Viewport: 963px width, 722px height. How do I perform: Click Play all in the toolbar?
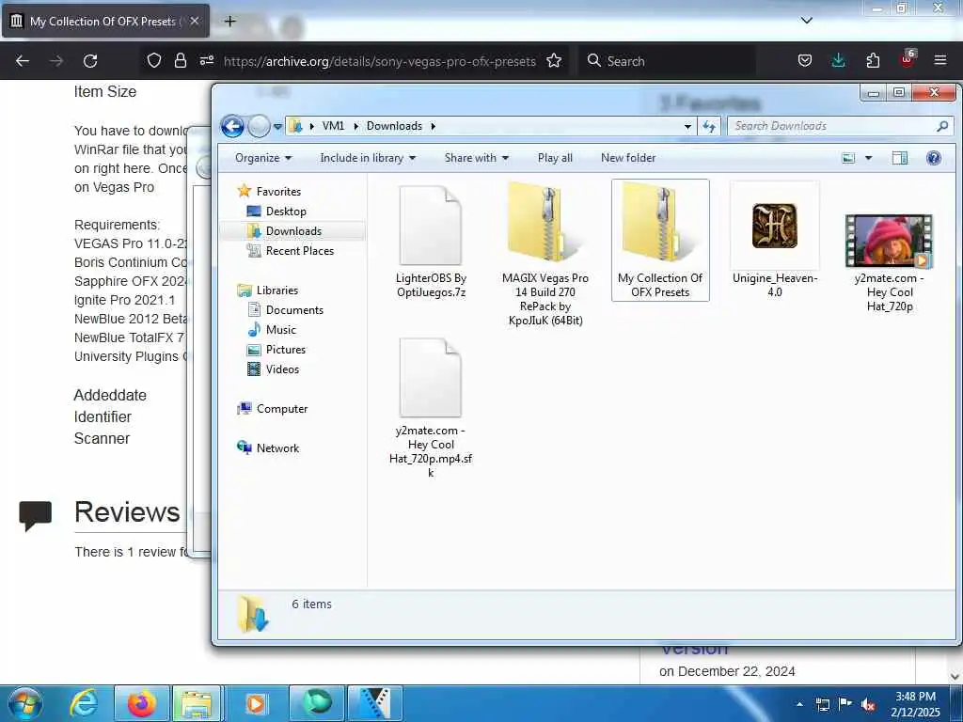555,158
